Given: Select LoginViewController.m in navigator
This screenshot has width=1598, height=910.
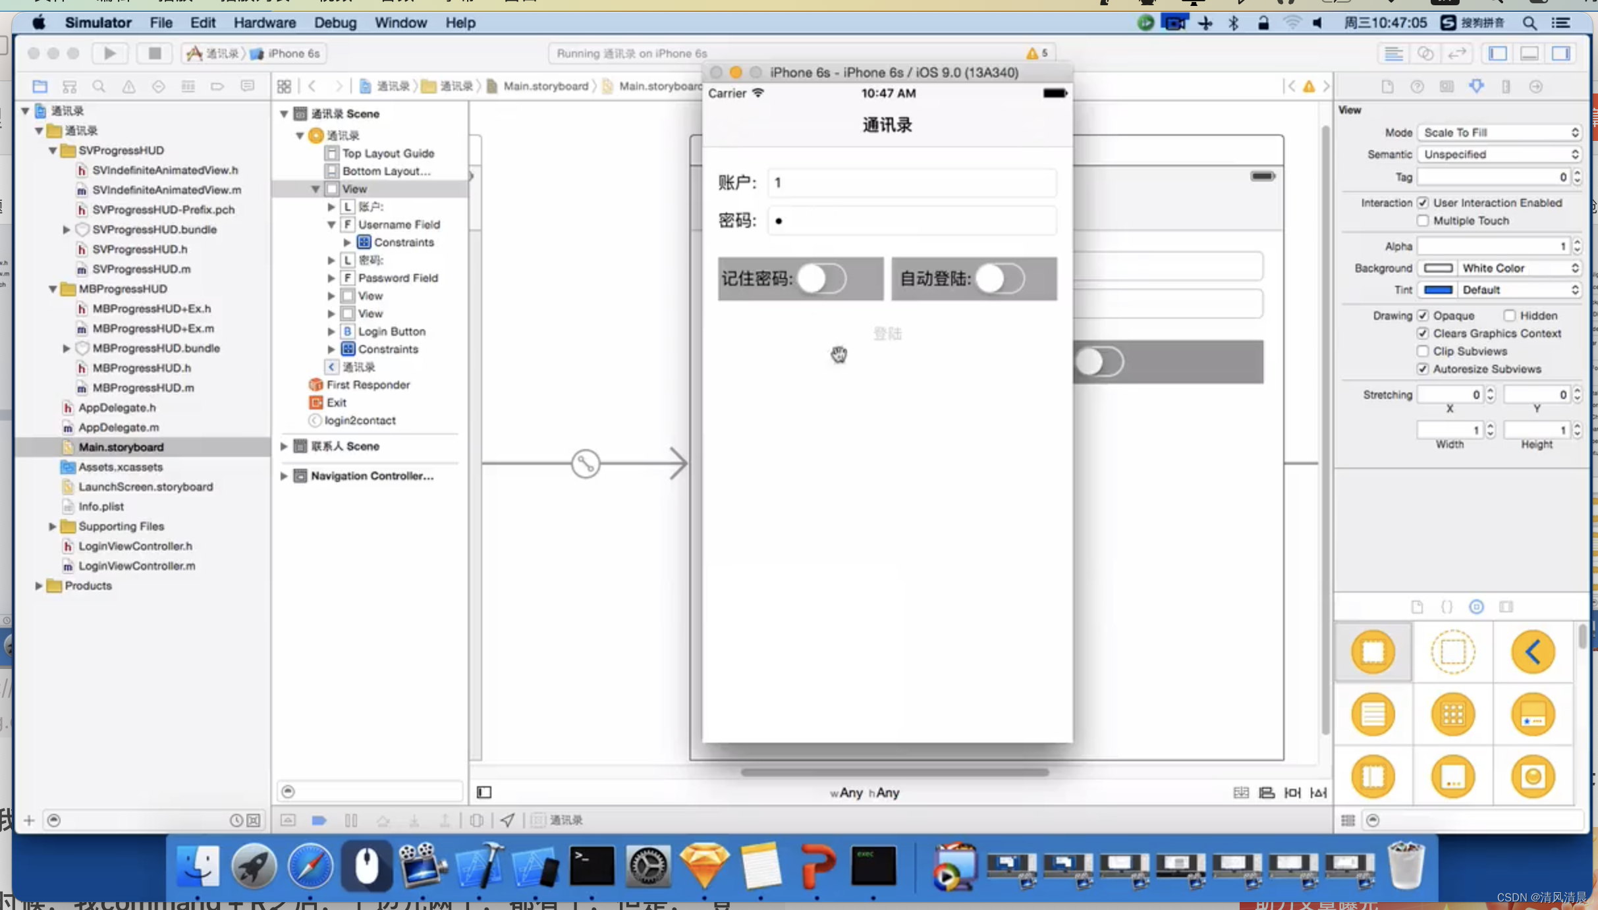Looking at the screenshot, I should pos(137,566).
